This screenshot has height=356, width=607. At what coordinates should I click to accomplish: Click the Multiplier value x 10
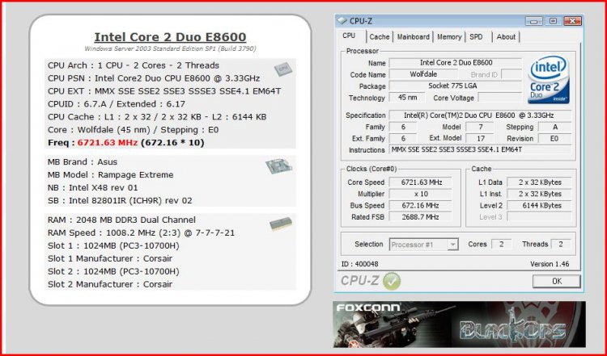(421, 194)
